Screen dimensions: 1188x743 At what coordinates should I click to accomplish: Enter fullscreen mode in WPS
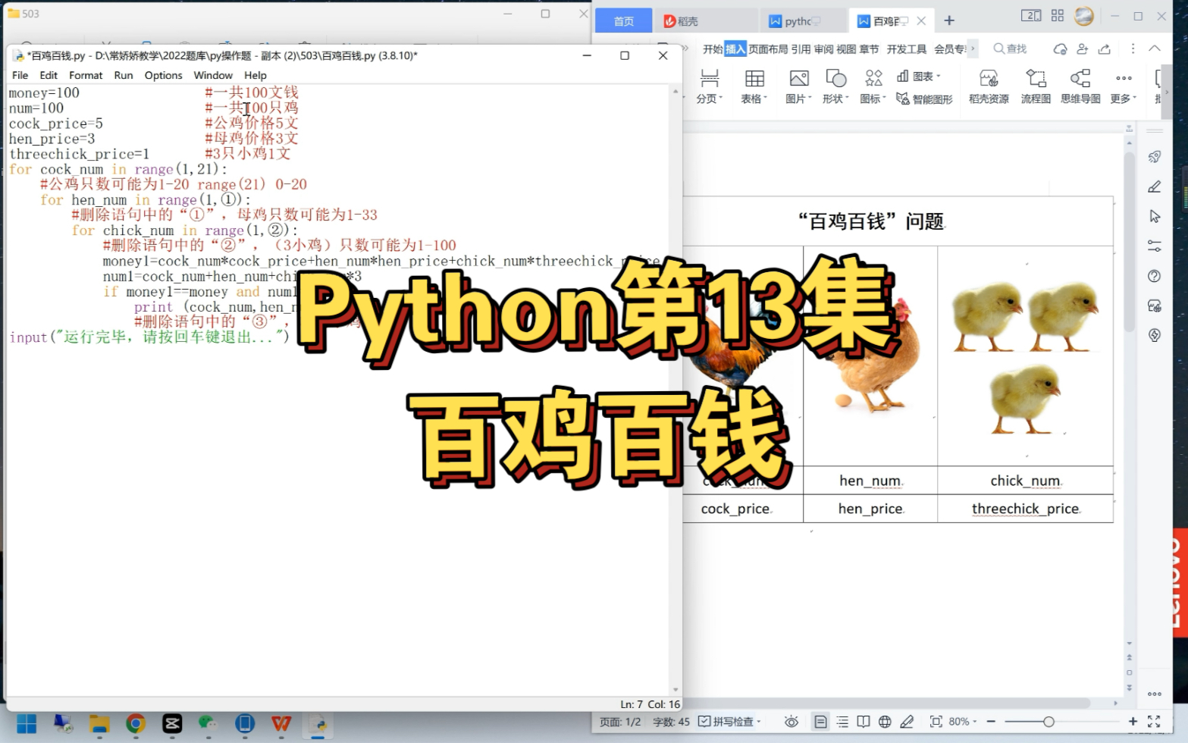click(1155, 722)
